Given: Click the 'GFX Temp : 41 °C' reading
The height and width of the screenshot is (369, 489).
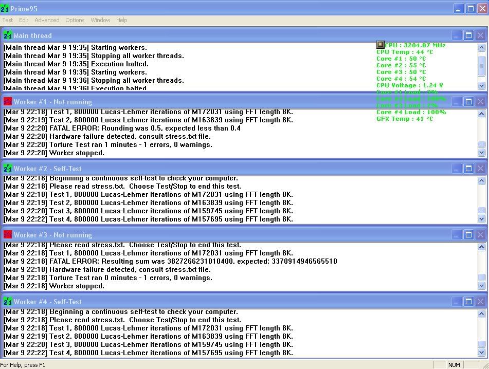Looking at the screenshot, I should tap(405, 119).
